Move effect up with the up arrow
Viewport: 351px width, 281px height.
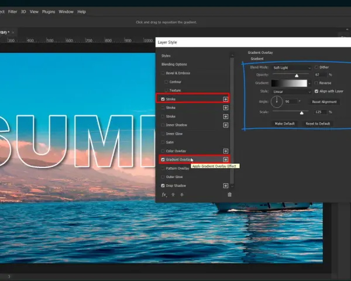(x=173, y=195)
